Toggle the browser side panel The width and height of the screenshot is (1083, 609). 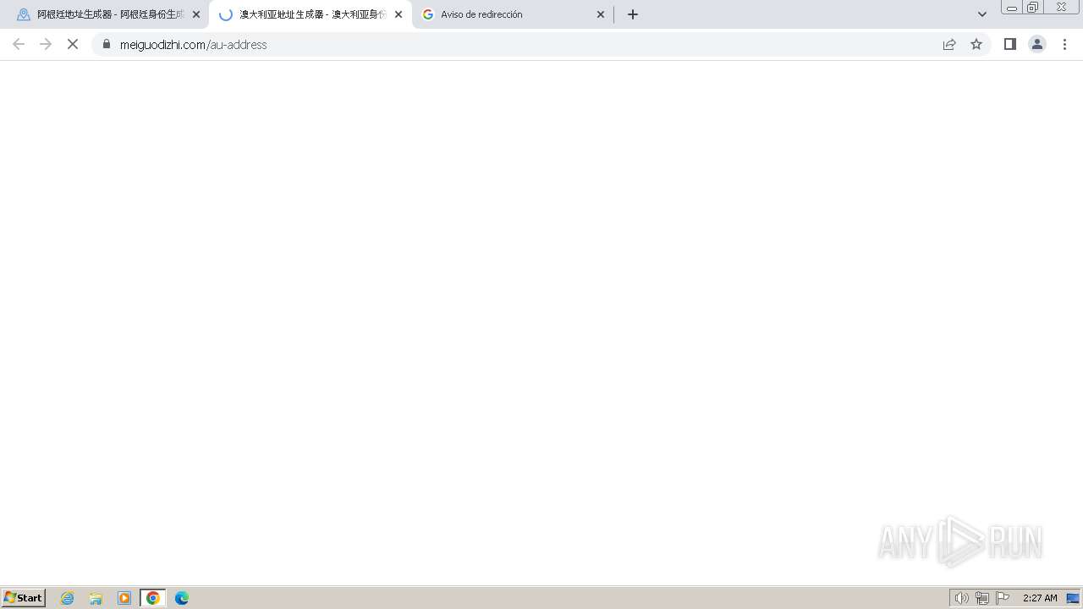pyautogui.click(x=1009, y=44)
